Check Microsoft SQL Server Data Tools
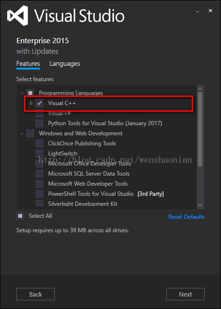Image resolution: width=221 pixels, height=309 pixels. 39,174
